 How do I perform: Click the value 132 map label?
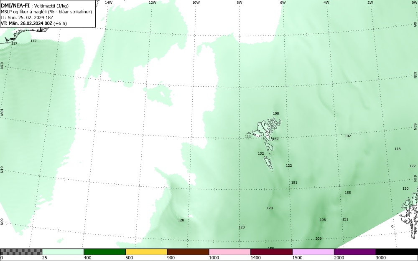pos(261,153)
